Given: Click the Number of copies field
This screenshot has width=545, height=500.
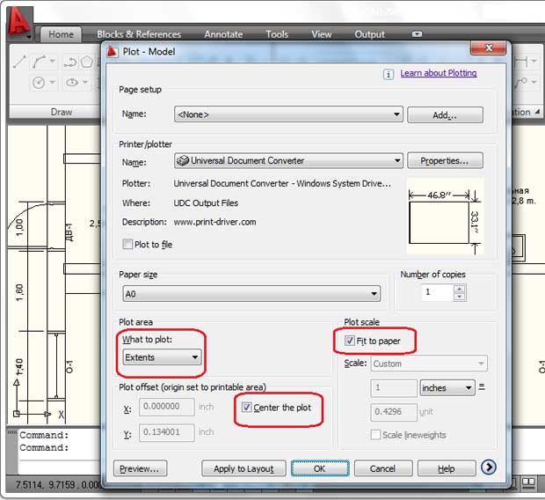Looking at the screenshot, I should point(438,292).
